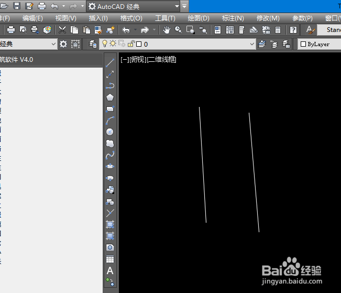Open the Tool Palettes window icon
This screenshot has height=293, width=341.
tap(241, 30)
